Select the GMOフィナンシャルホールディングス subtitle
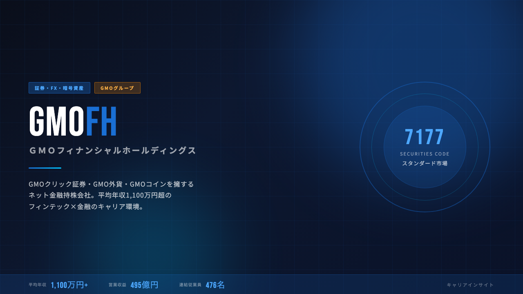The width and height of the screenshot is (523, 294). (x=113, y=150)
